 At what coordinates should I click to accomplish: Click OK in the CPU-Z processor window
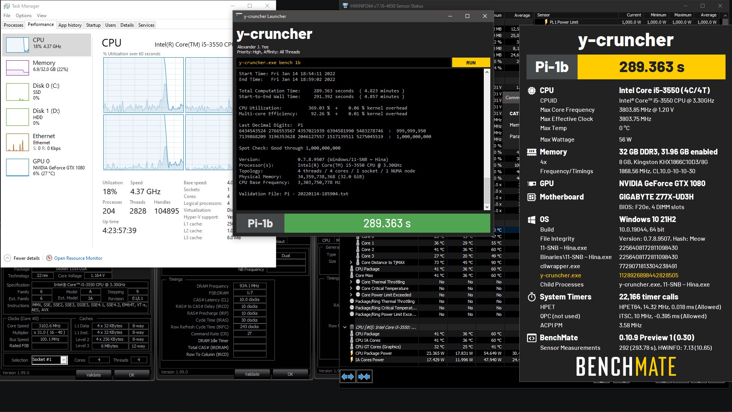[x=132, y=375]
